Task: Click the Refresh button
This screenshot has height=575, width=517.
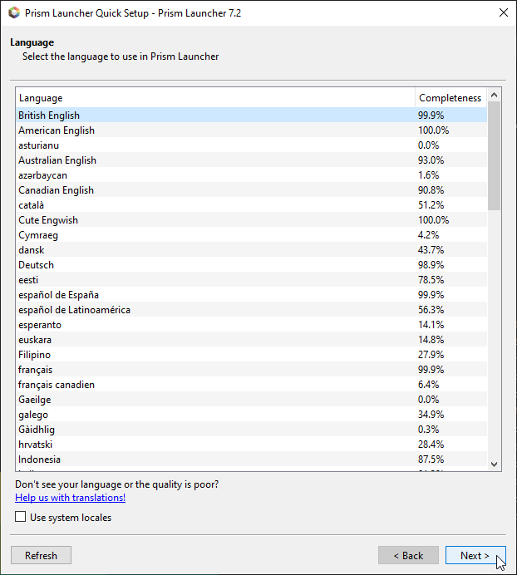Action: tap(41, 556)
